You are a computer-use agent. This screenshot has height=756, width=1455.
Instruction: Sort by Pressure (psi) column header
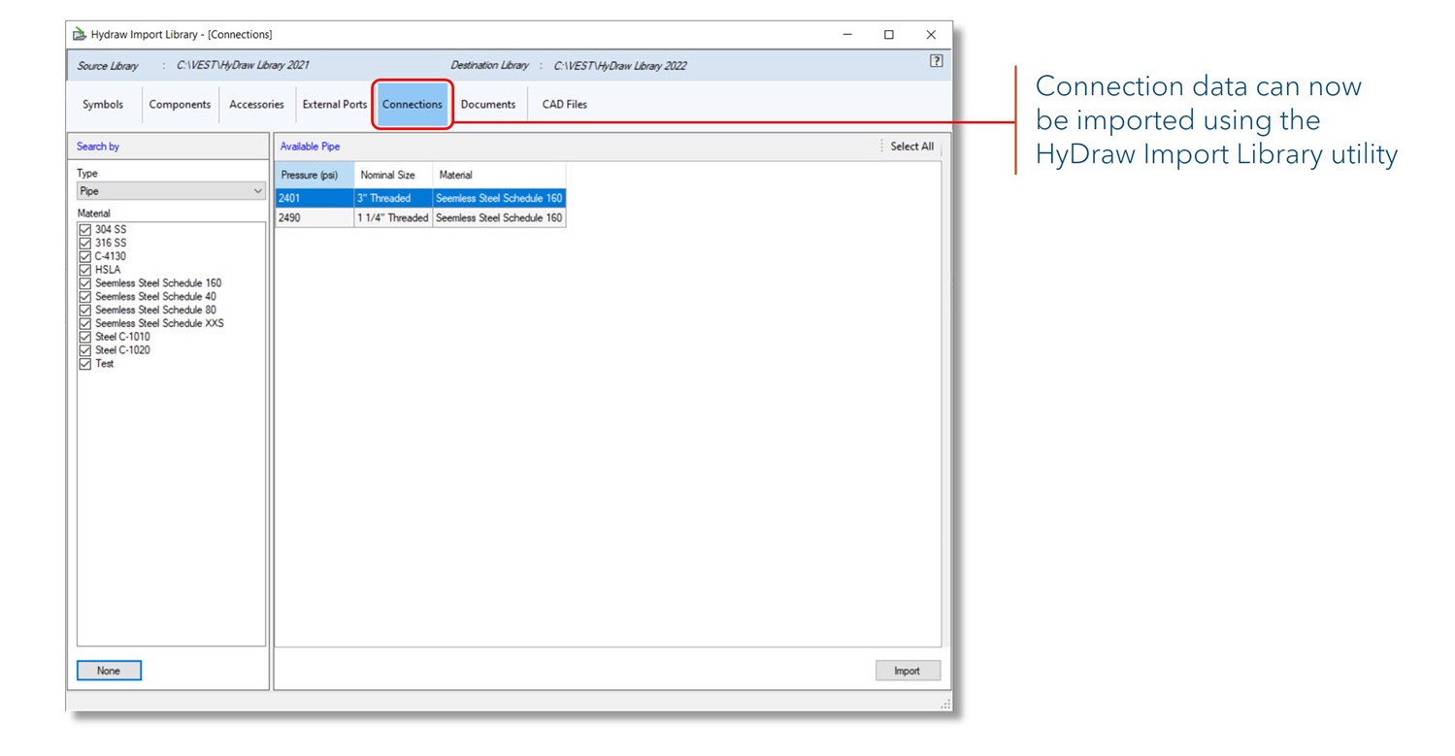pos(309,176)
